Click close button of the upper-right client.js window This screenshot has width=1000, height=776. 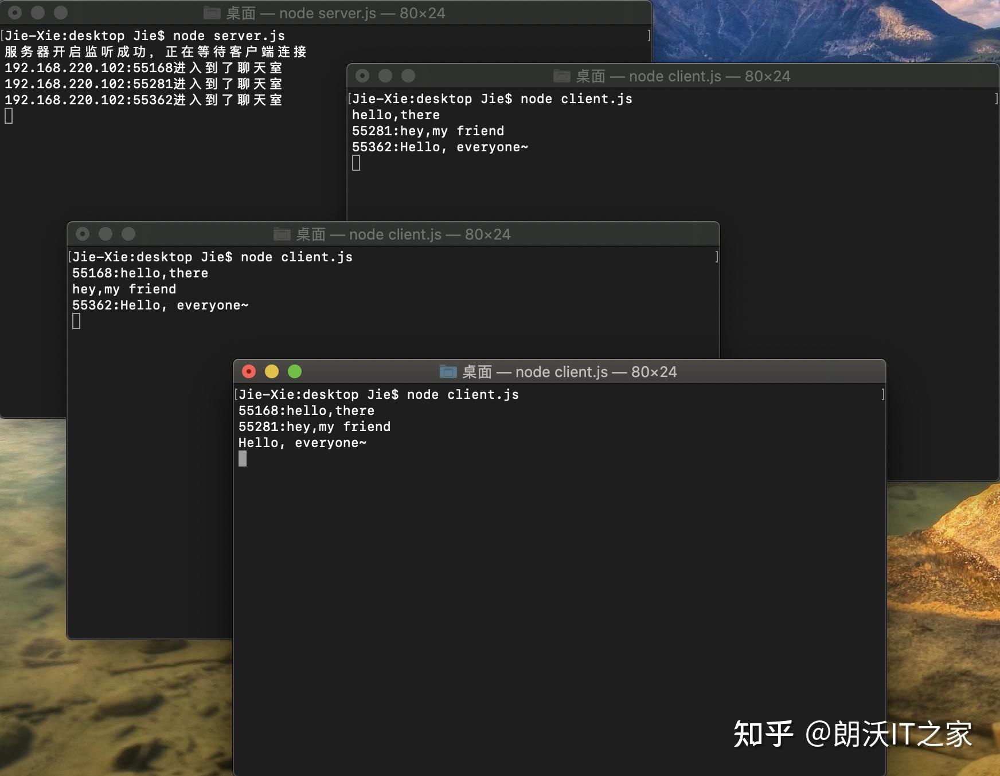362,76
